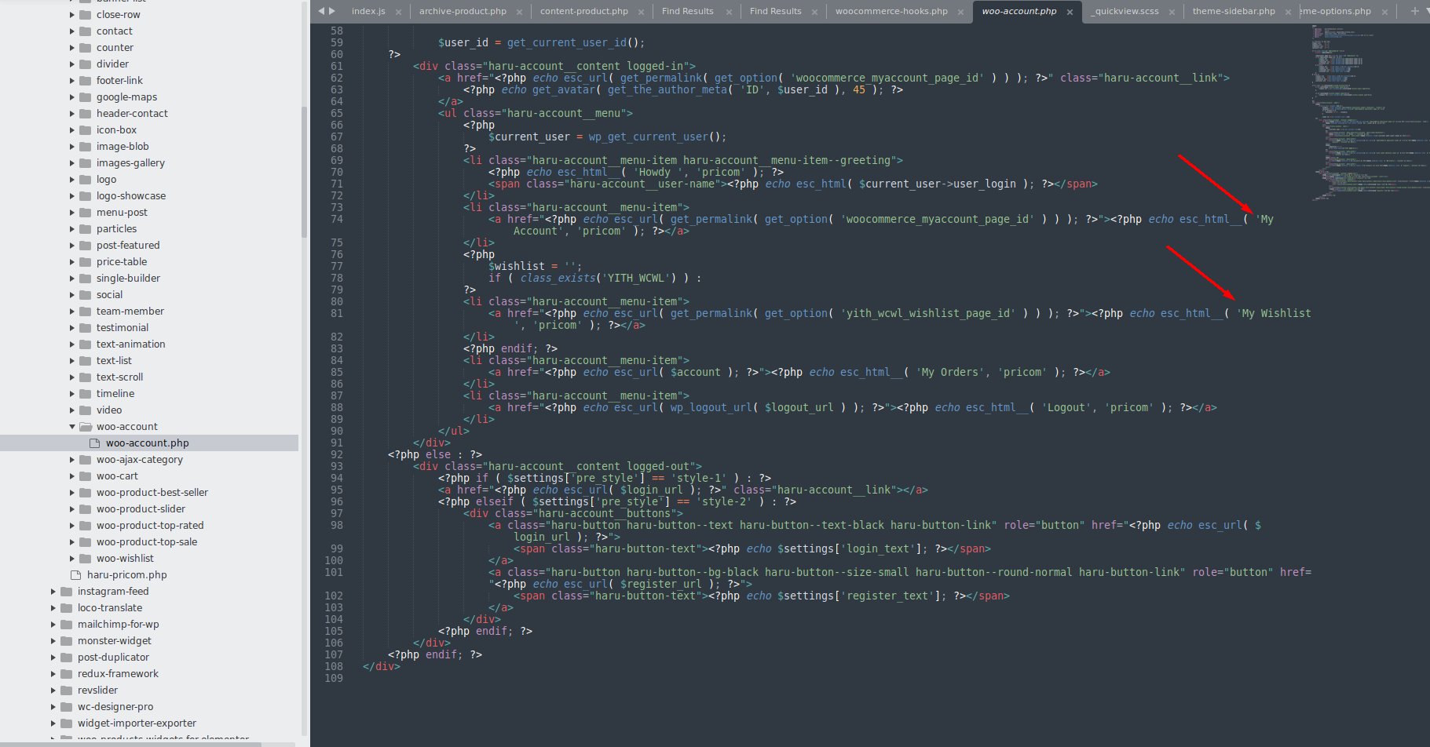Expand the instagram-feed folder
Image resolution: width=1430 pixels, height=747 pixels.
pyautogui.click(x=53, y=591)
